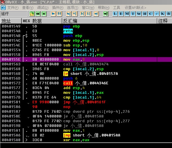
Task: Click address 0040158E in address column
Action: (11, 116)
